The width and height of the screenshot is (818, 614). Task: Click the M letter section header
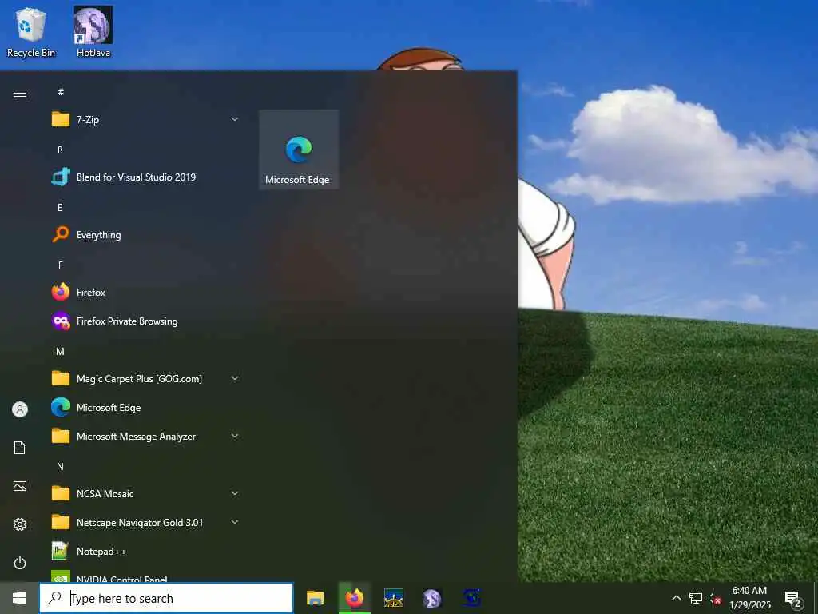tap(60, 352)
